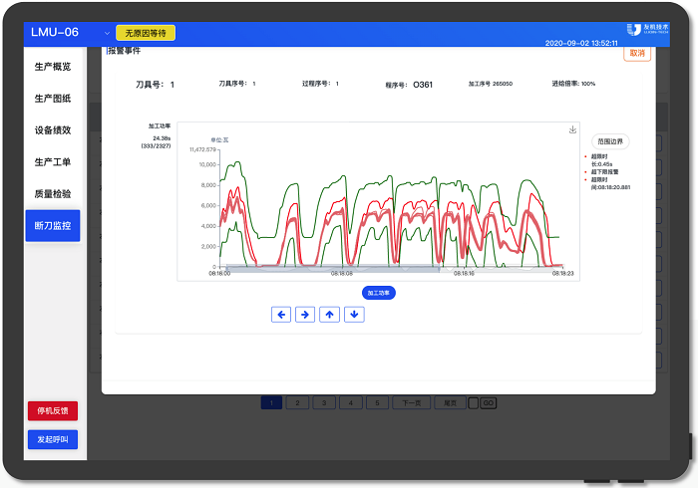This screenshot has width=698, height=488.
Task: Click the chart zoom slider's right handle
Action: [439, 269]
